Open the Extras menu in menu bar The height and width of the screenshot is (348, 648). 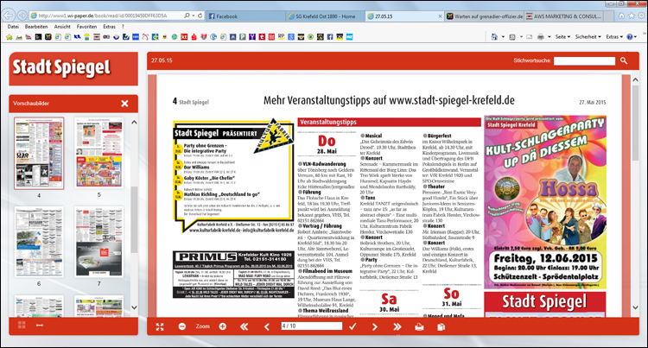pyautogui.click(x=109, y=27)
